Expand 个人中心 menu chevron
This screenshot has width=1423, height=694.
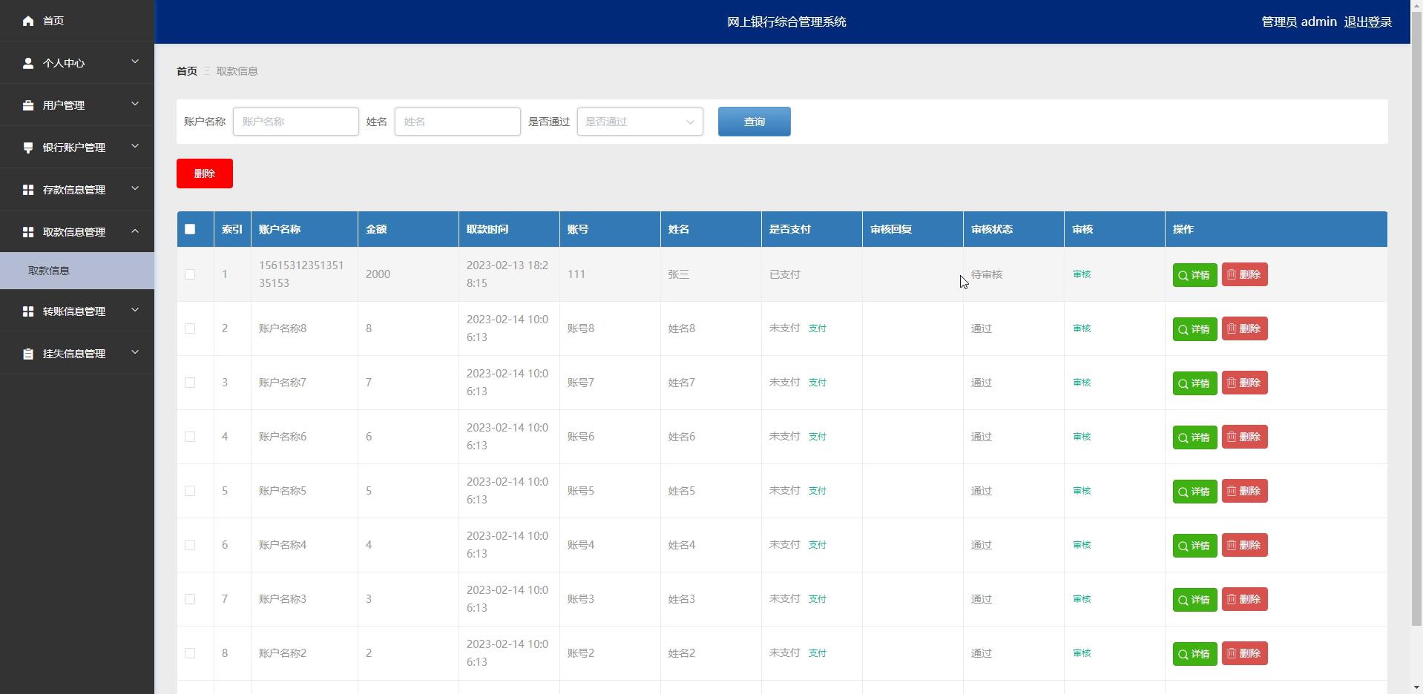(x=135, y=62)
